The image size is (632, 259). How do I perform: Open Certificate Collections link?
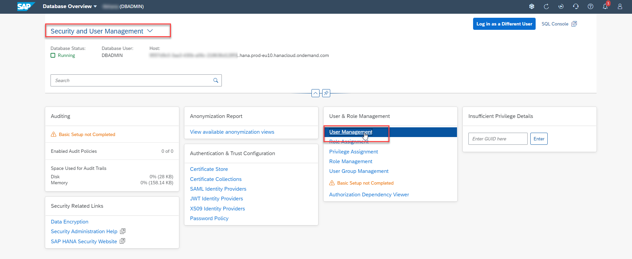pyautogui.click(x=216, y=179)
